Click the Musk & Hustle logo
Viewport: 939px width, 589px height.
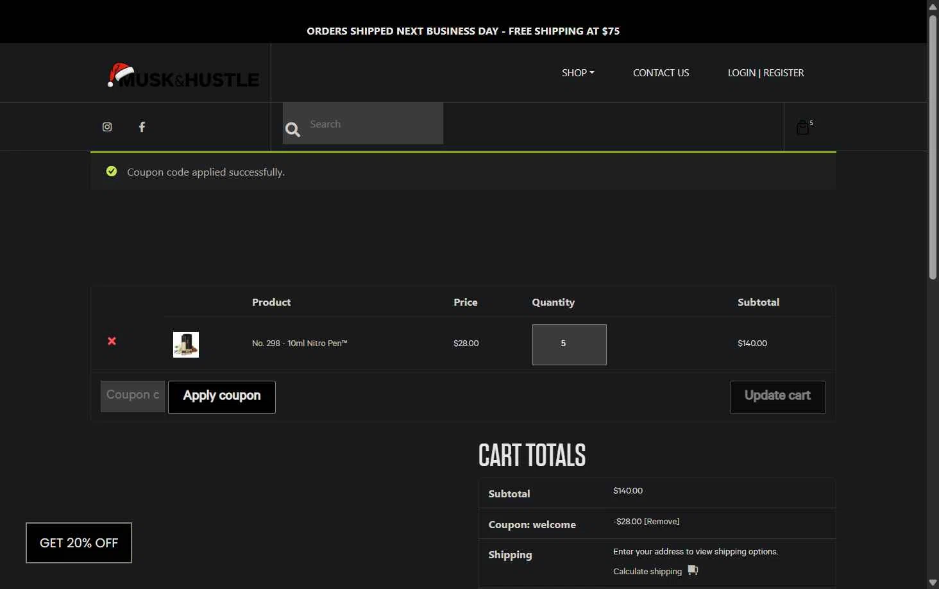pos(183,76)
